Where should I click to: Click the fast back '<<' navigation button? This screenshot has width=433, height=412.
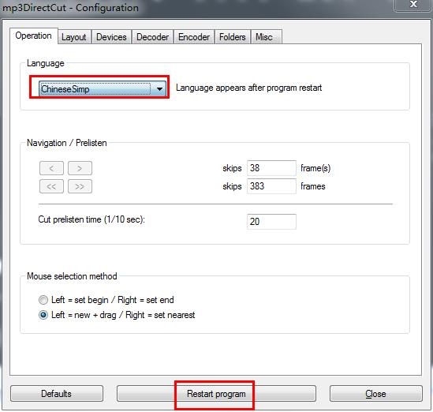51,186
